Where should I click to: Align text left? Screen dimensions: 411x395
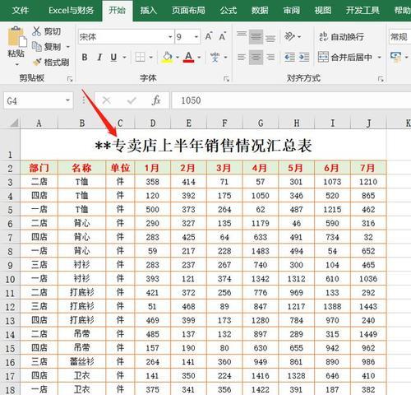pyautogui.click(x=242, y=58)
